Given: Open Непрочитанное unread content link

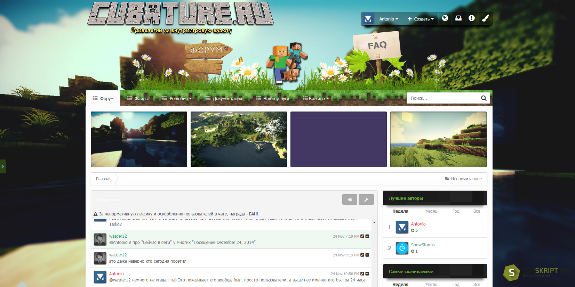Looking at the screenshot, I should pyautogui.click(x=463, y=179).
